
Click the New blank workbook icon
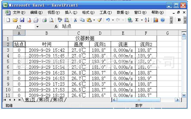[8, 20]
